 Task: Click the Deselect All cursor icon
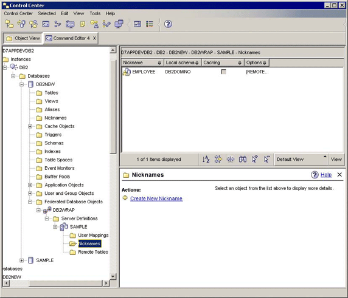266,159
